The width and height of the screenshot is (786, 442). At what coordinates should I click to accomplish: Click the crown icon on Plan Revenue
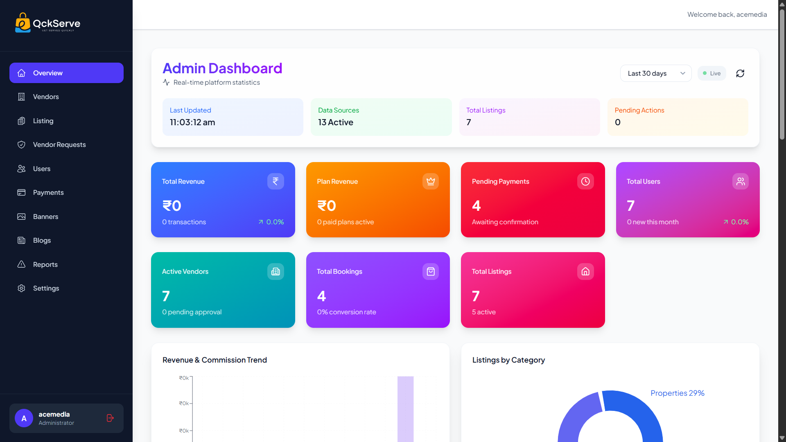[431, 181]
